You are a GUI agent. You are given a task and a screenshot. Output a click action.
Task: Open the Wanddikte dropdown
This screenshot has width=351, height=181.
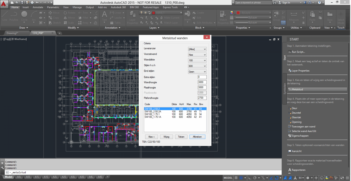click(197, 60)
